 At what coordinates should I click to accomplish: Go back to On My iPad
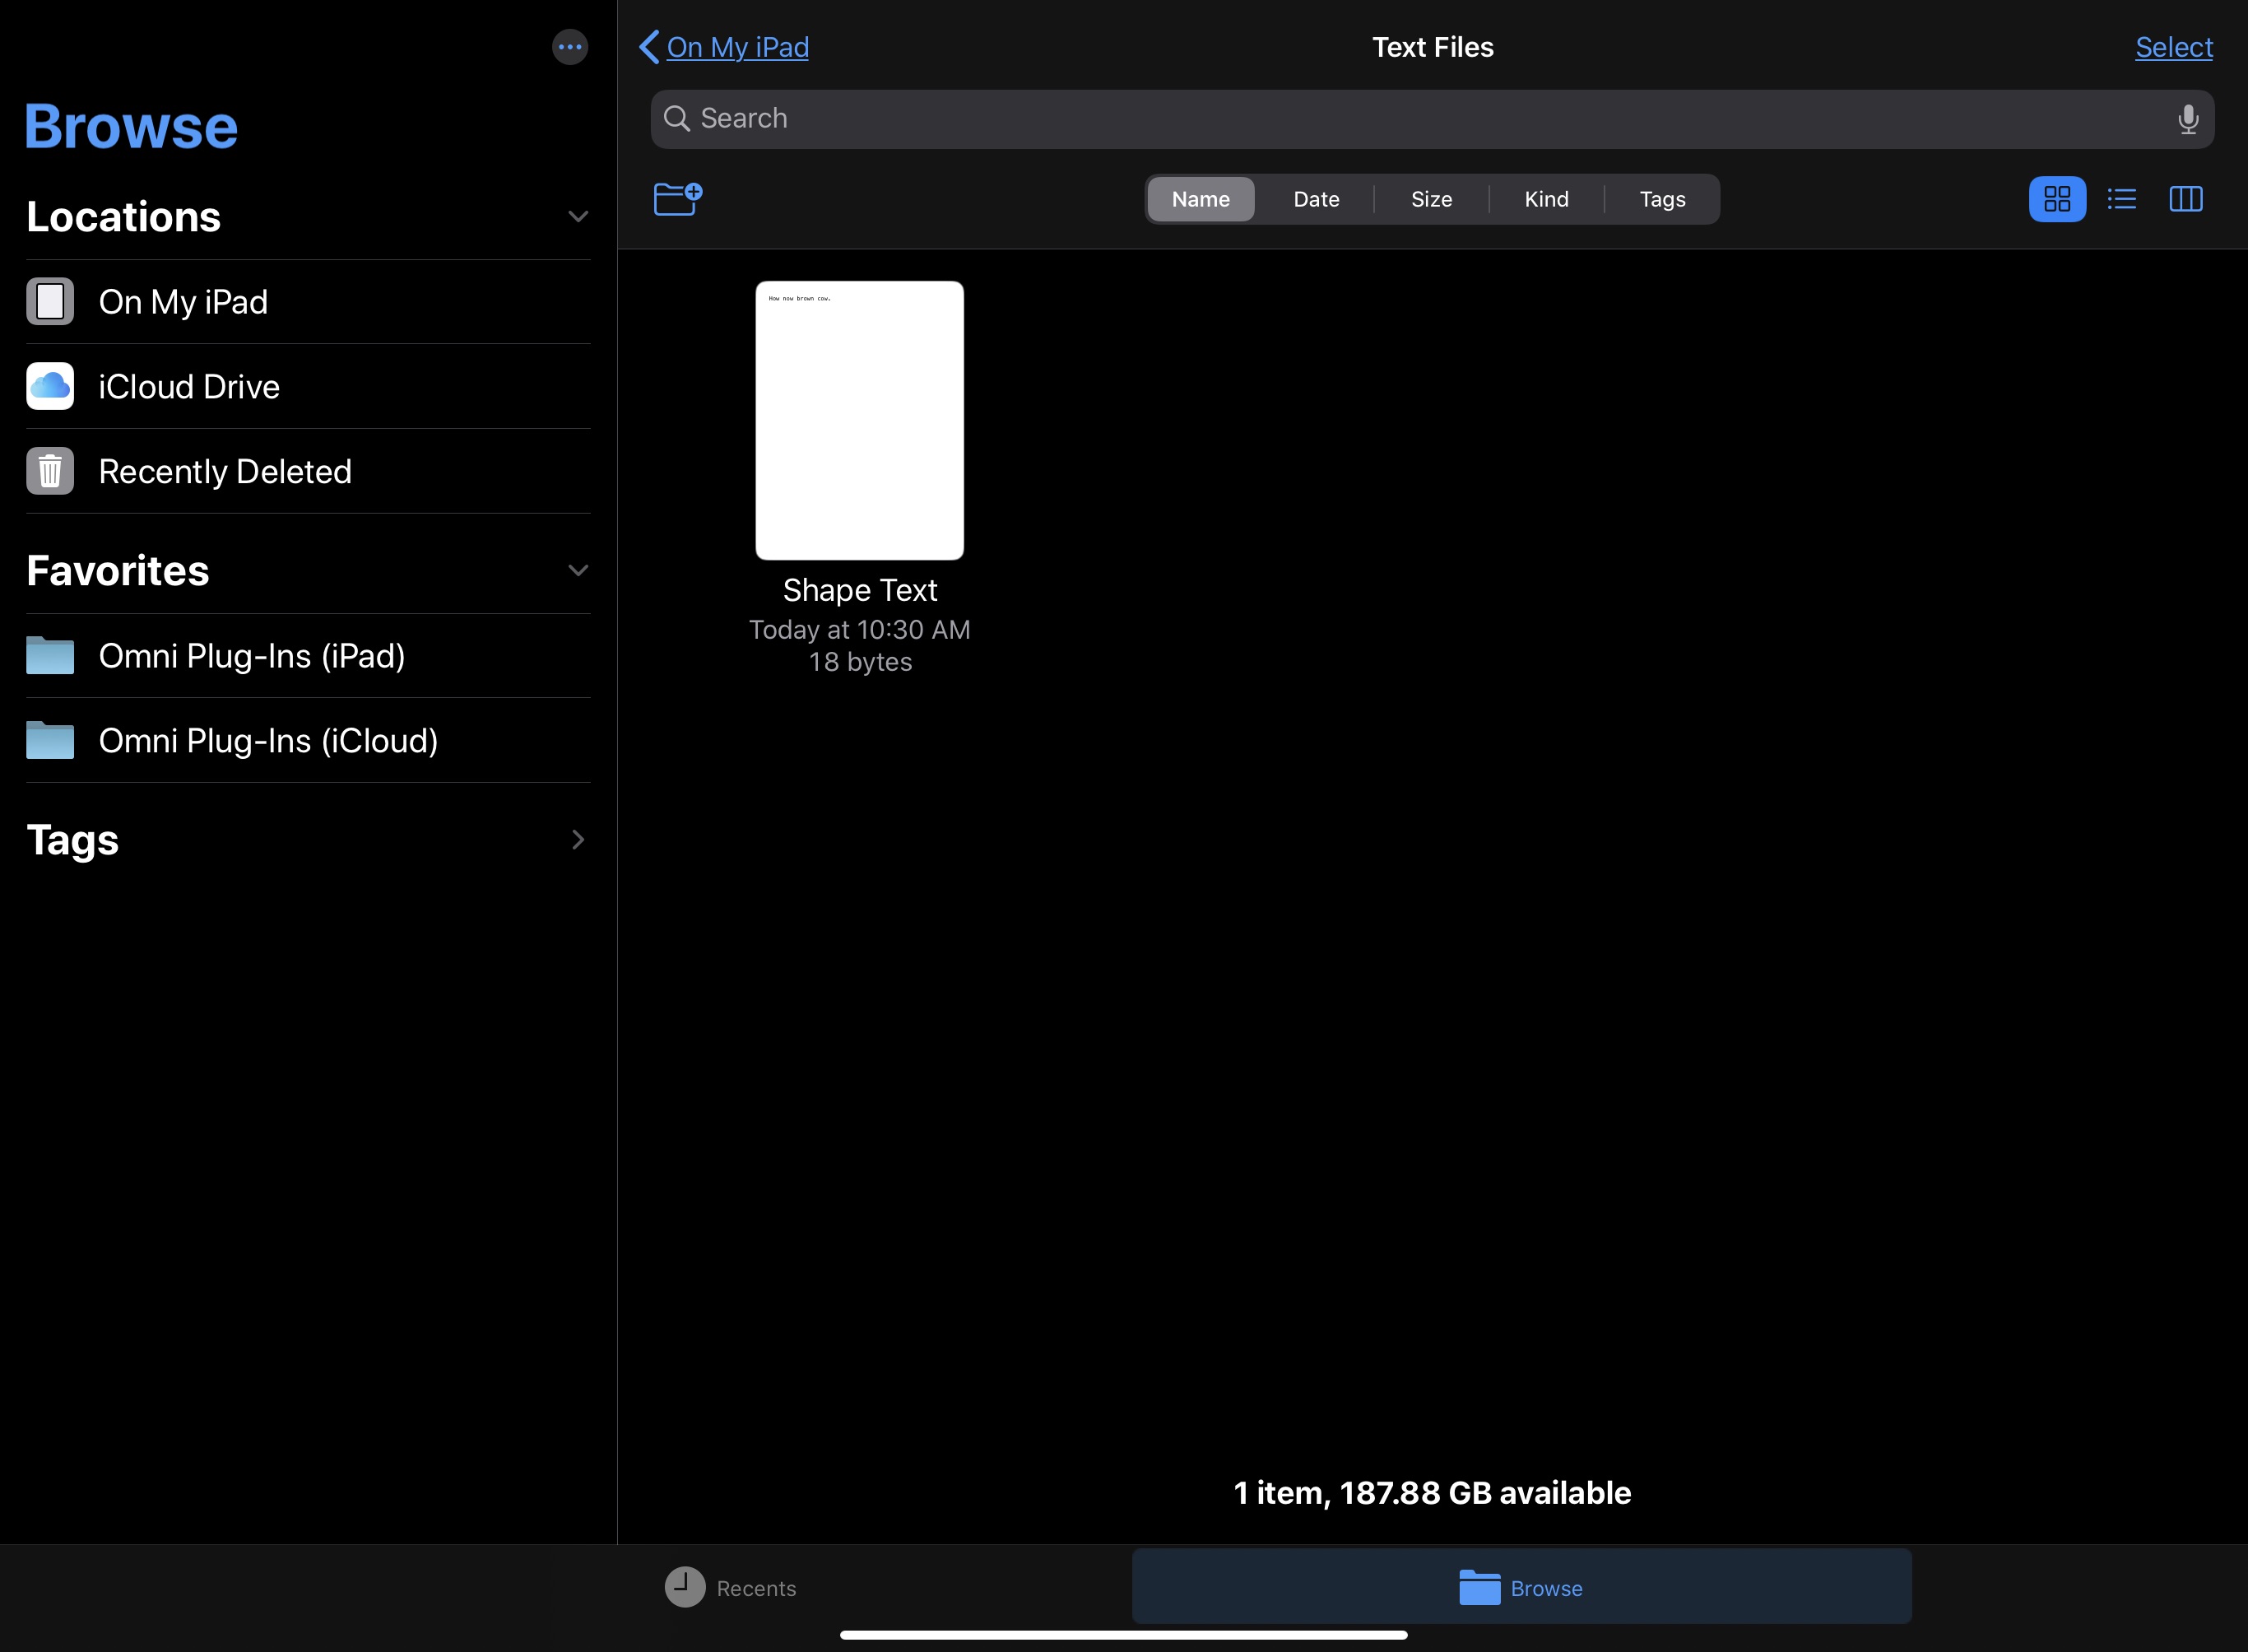point(725,47)
